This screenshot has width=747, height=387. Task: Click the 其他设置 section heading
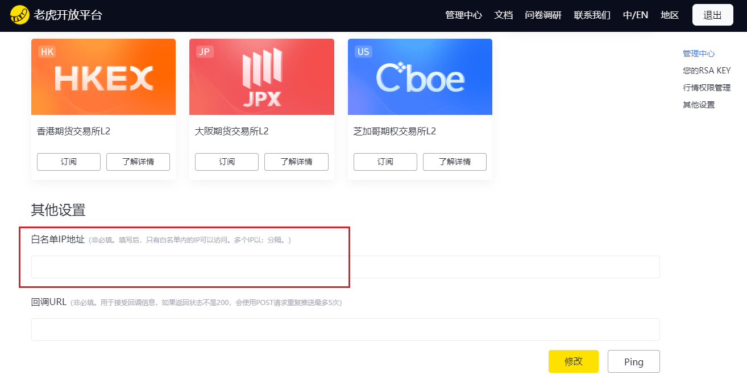(59, 210)
